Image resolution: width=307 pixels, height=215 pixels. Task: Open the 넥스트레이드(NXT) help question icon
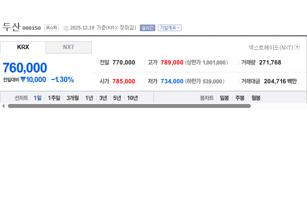click(297, 47)
